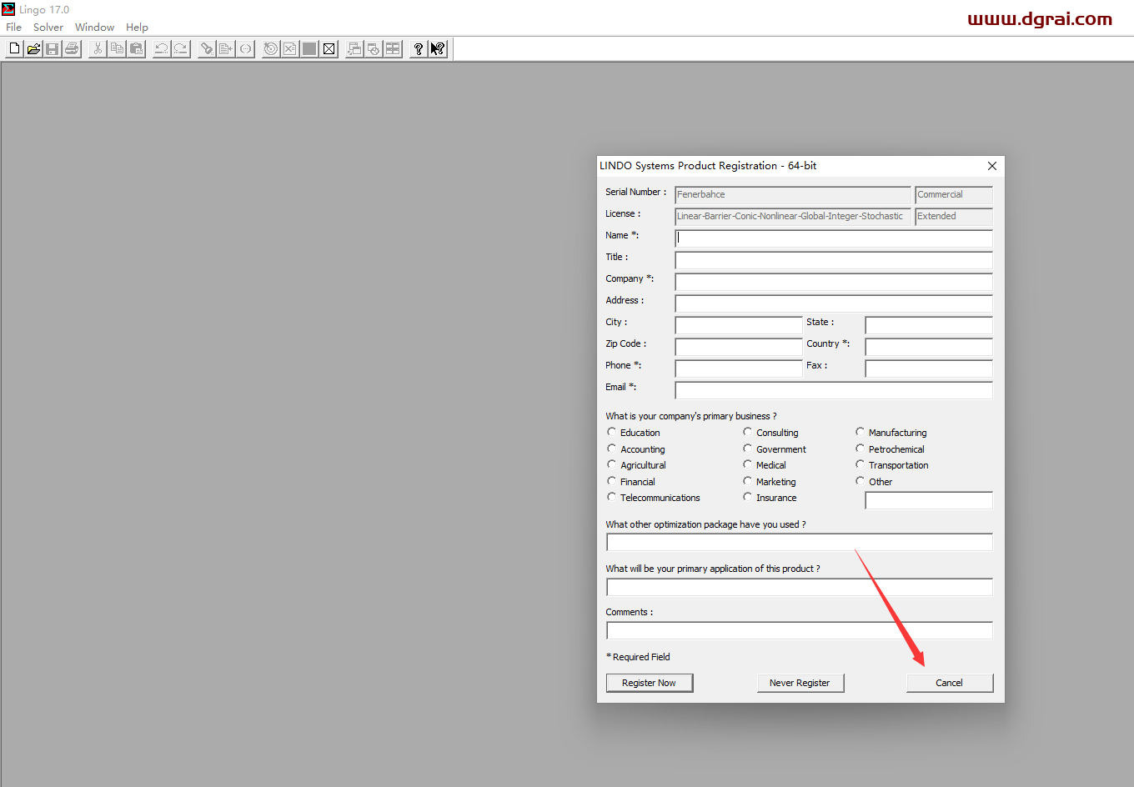Click the Open file folder icon
This screenshot has height=787, width=1134.
click(x=33, y=49)
